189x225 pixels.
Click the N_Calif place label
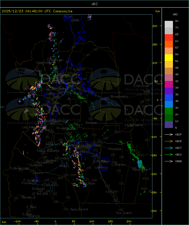tap(79, 69)
